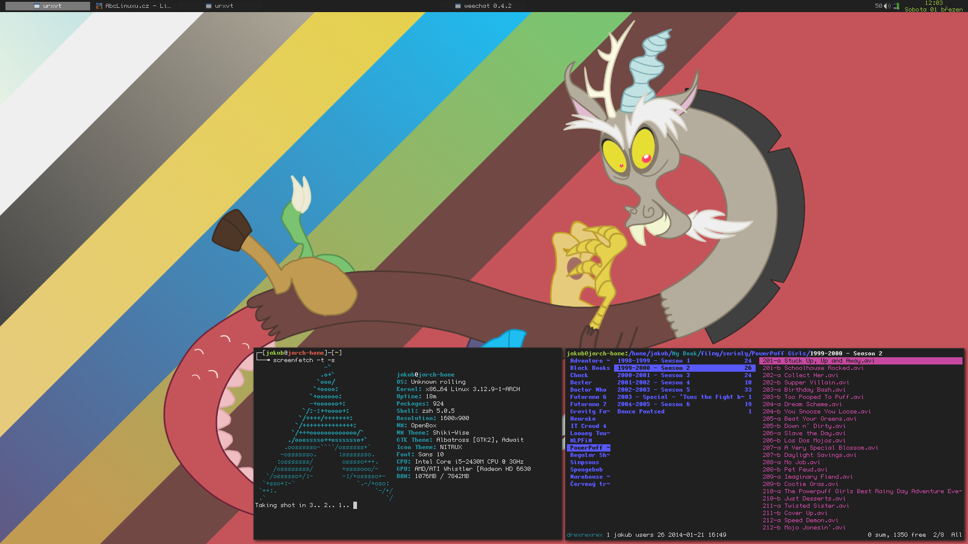Select 208-a Mo Job.avi
Screen dimensions: 968x544
pos(791,462)
